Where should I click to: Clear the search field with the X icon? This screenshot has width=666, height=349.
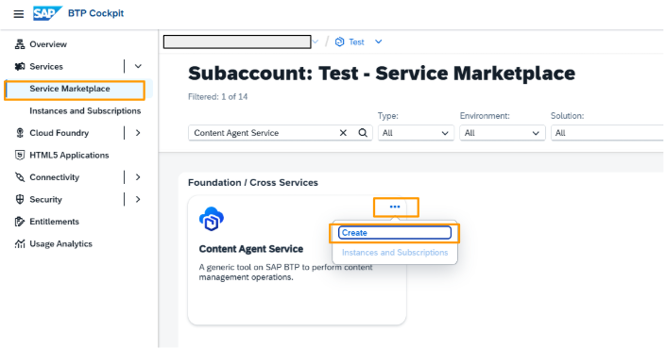343,133
